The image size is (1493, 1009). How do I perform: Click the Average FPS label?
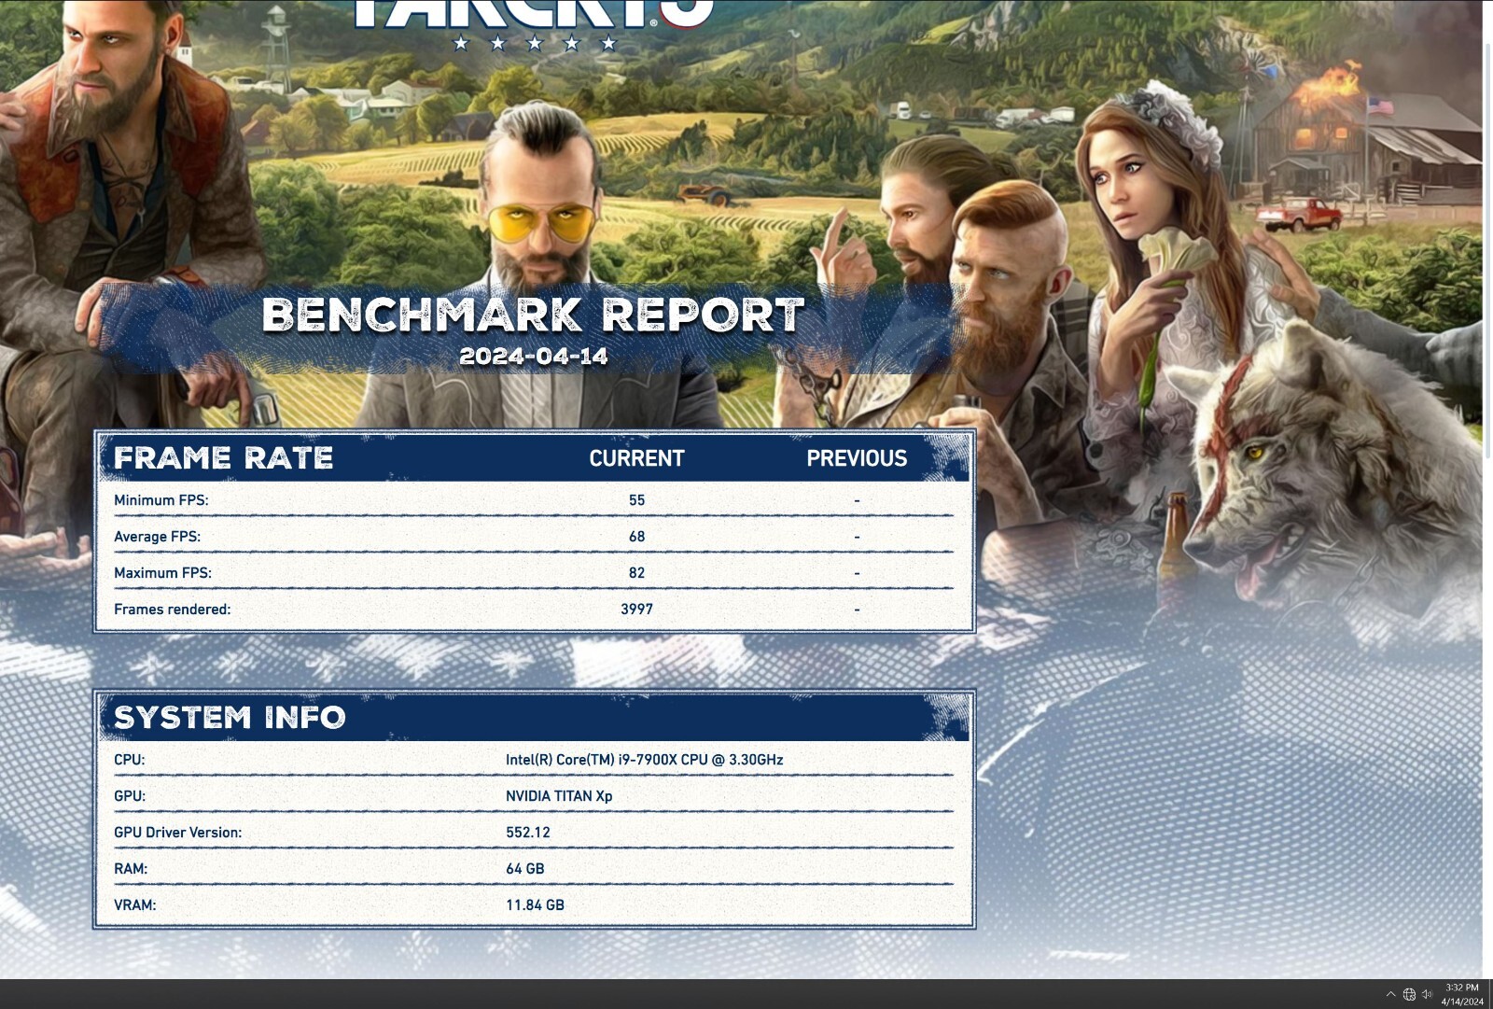157,537
